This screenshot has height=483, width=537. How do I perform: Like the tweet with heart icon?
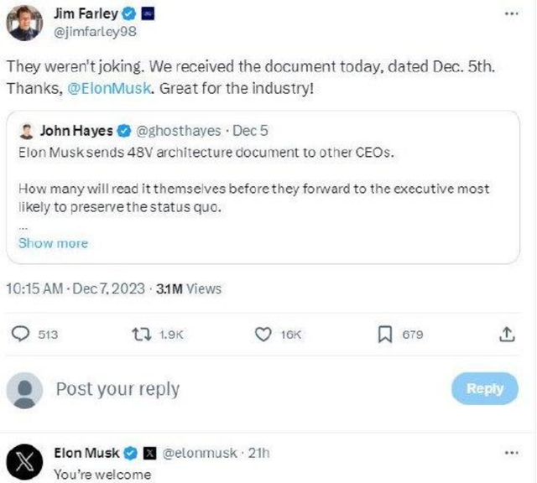click(263, 334)
